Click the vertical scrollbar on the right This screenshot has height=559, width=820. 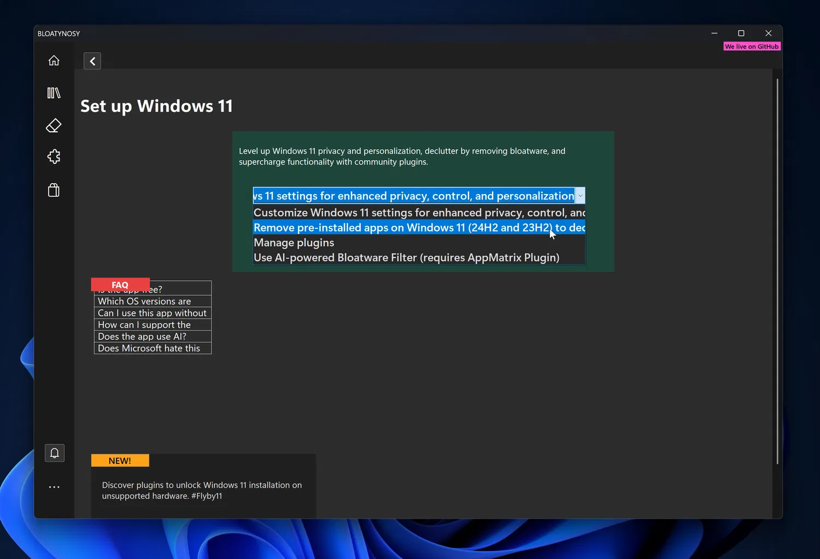pyautogui.click(x=777, y=272)
